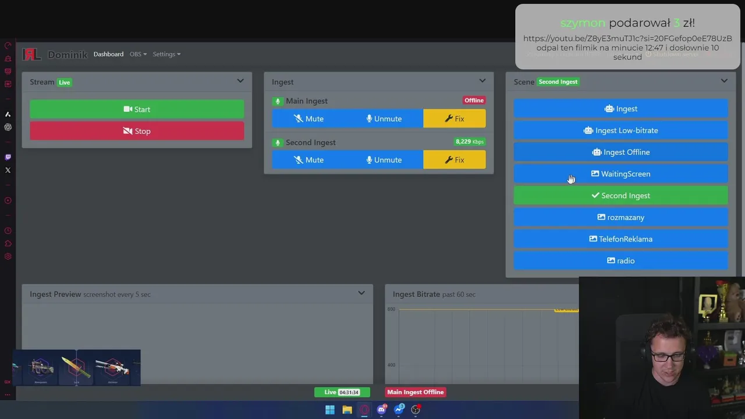
Task: Open the Settings dropdown in the header
Action: click(166, 54)
